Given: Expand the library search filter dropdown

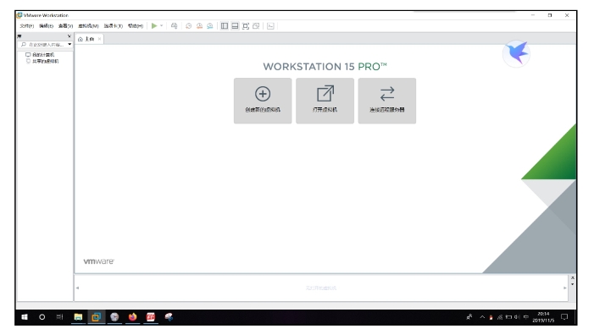Looking at the screenshot, I should pos(69,44).
